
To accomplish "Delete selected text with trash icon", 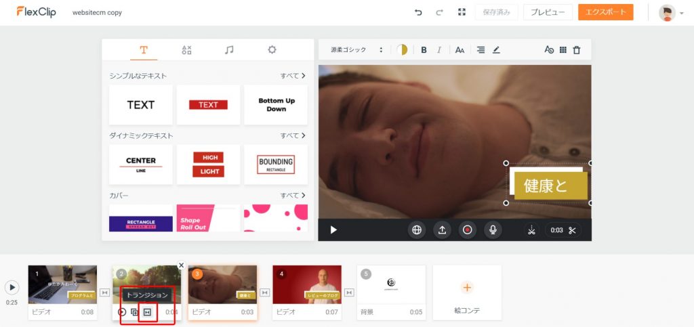I will click(577, 49).
